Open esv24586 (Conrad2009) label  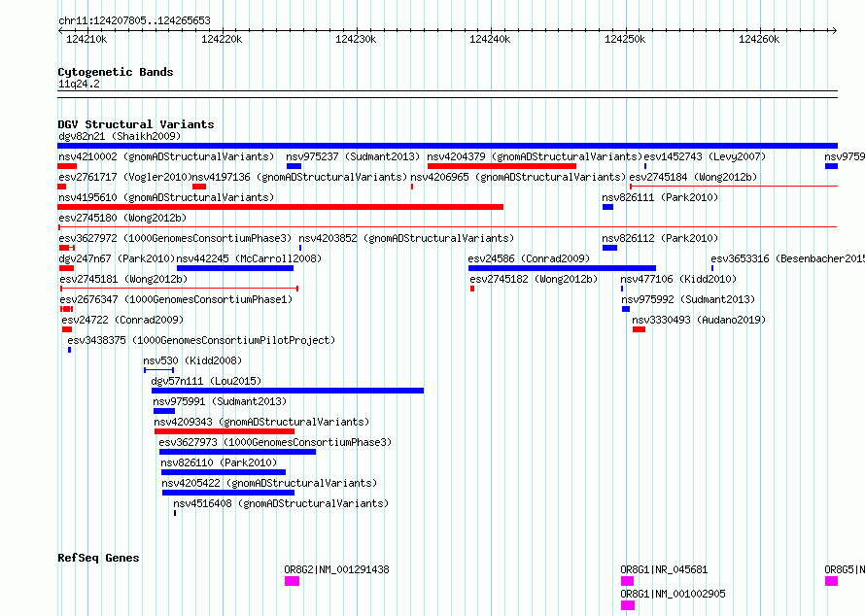tap(529, 258)
